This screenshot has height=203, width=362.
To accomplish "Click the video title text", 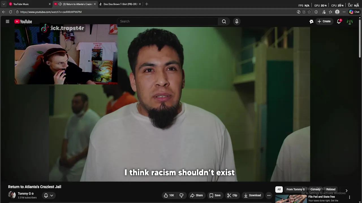I will coord(35,187).
